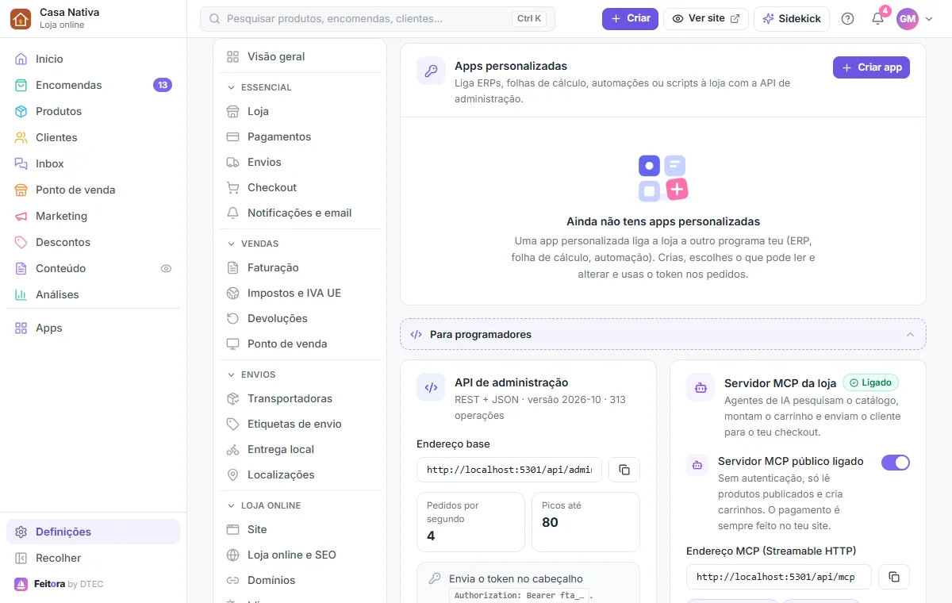Focus the Pesquisar produtos search field
Screen dimensions: 952x603
pos(378,18)
